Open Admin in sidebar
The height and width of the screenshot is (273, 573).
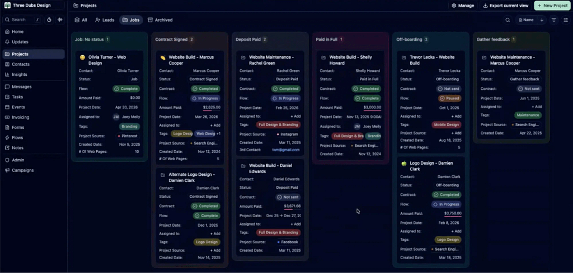pyautogui.click(x=34, y=160)
